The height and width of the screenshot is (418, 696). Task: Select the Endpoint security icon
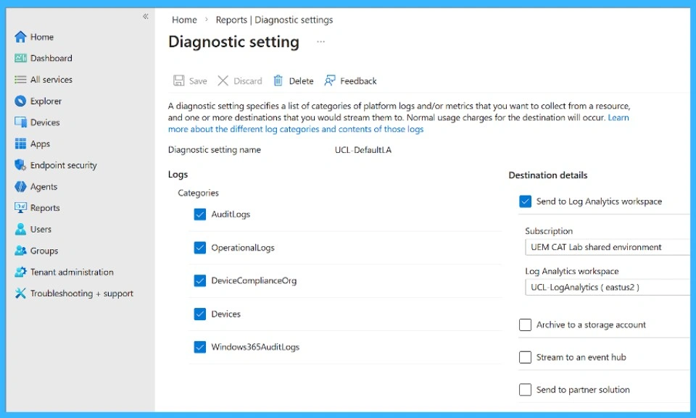click(x=20, y=164)
